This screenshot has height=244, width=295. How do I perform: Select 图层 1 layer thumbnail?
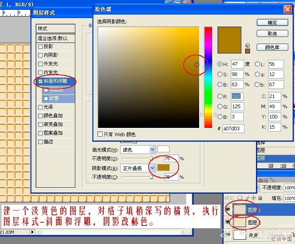click(x=239, y=209)
